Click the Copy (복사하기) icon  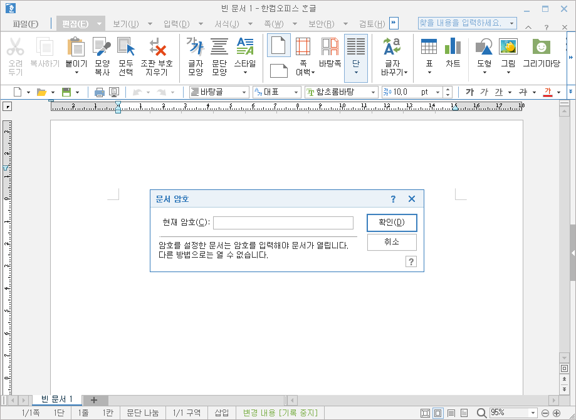(45, 47)
